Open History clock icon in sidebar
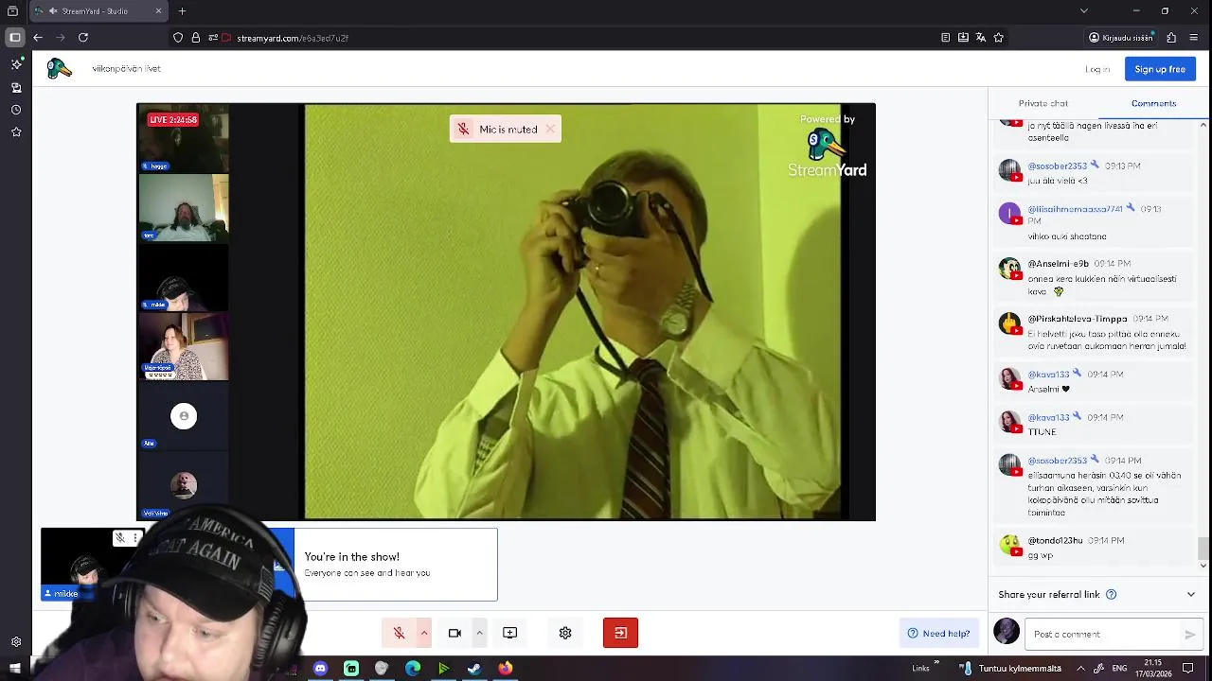The image size is (1212, 681). click(16, 110)
